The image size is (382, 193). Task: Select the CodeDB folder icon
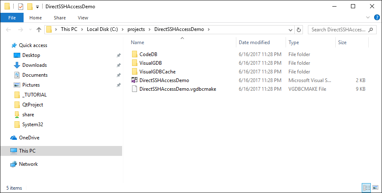click(135, 54)
